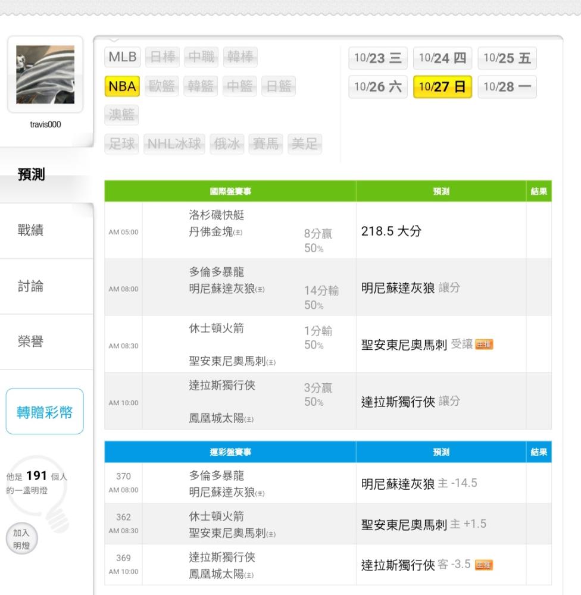Click the 主推 badge next to 客 -3.5

pos(484,565)
